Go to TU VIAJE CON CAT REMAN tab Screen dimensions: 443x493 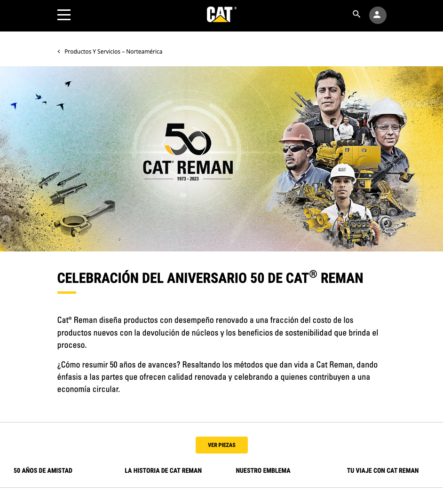(x=383, y=471)
